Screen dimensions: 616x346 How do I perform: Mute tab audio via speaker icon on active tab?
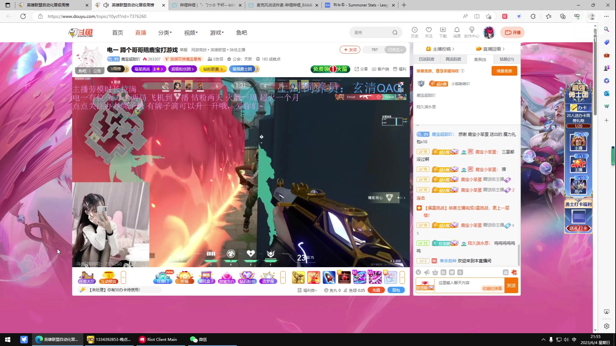point(106,5)
